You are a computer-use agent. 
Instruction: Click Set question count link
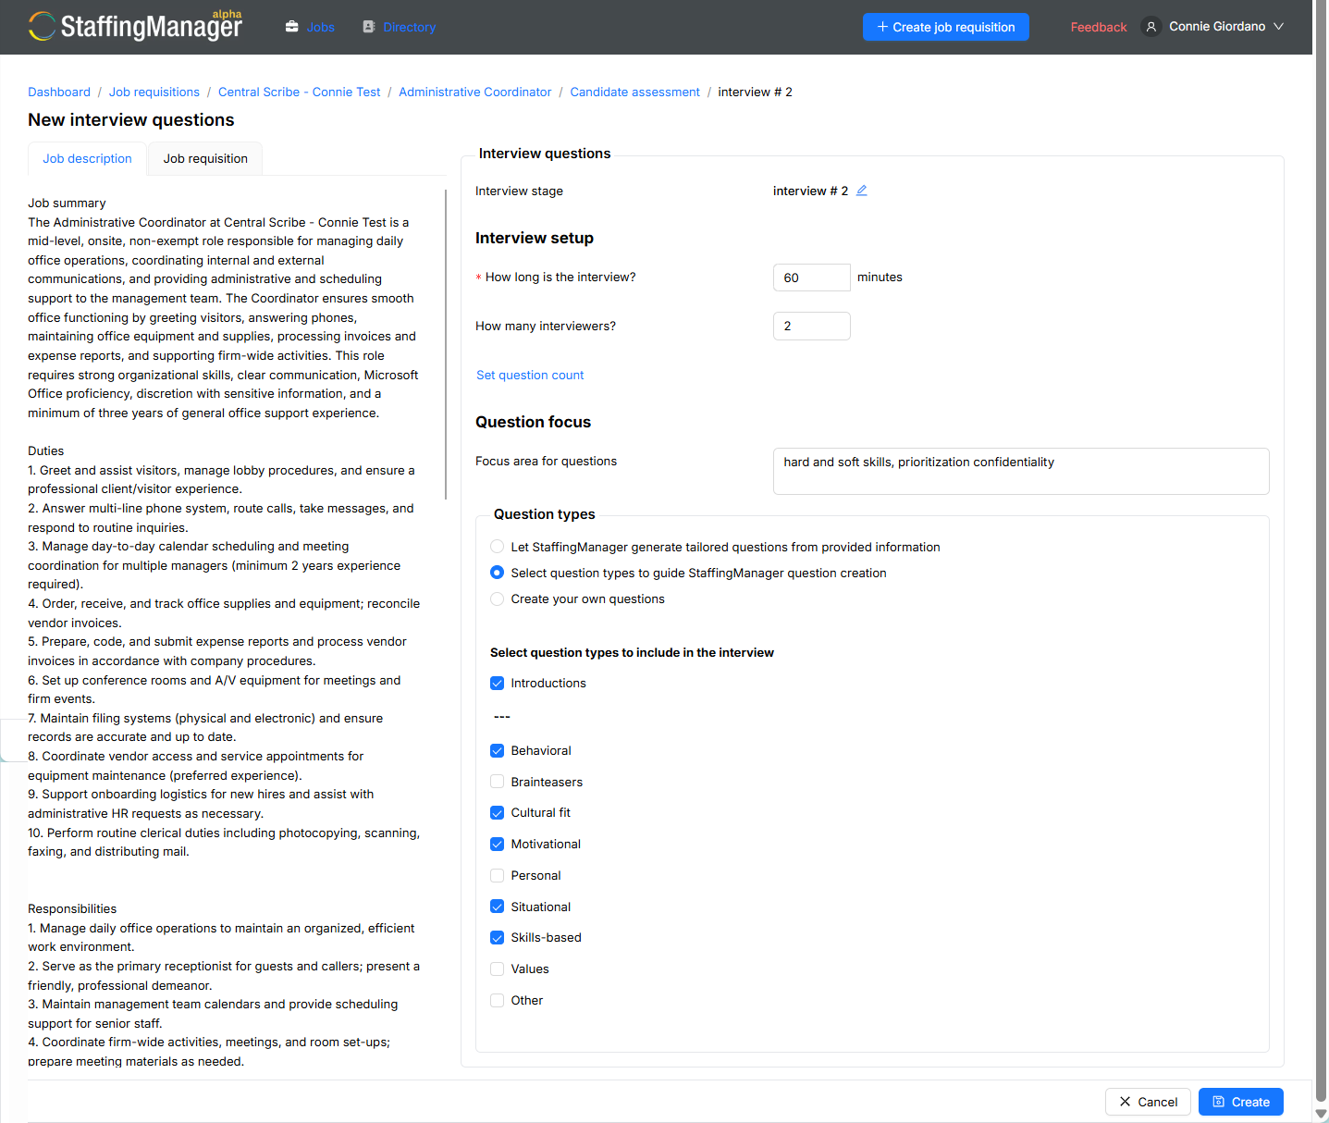530,375
